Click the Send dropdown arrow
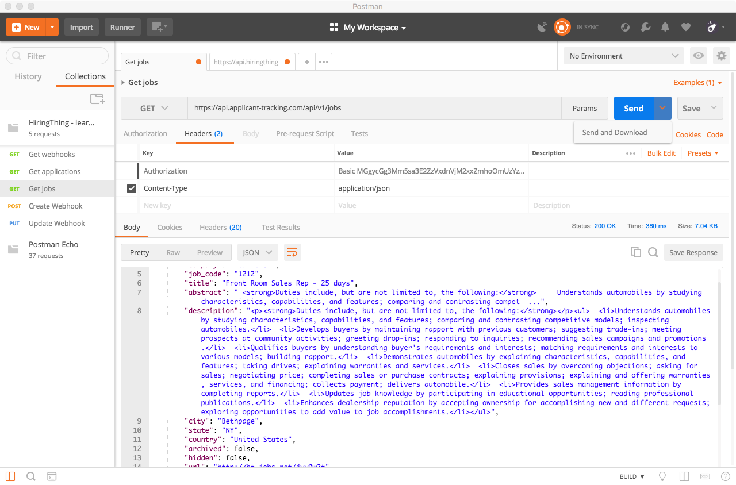Image resolution: width=736 pixels, height=485 pixels. point(662,108)
